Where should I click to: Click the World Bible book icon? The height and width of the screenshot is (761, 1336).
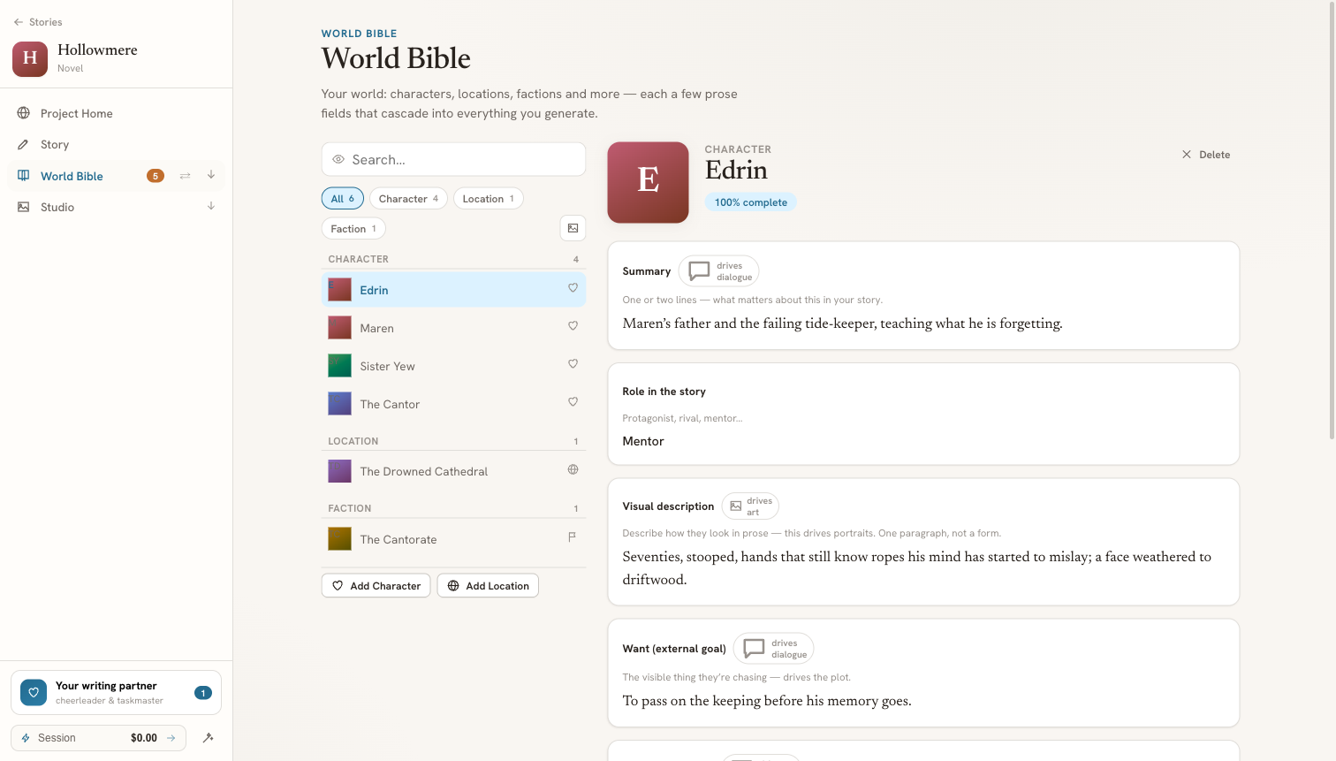(x=24, y=176)
